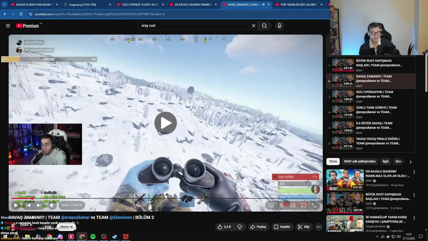The image size is (428, 241).
Task: Toggle subtitles on the player
Action: tap(271, 205)
